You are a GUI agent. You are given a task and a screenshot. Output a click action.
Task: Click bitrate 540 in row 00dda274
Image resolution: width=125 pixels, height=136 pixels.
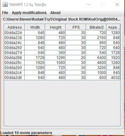coord(96,53)
